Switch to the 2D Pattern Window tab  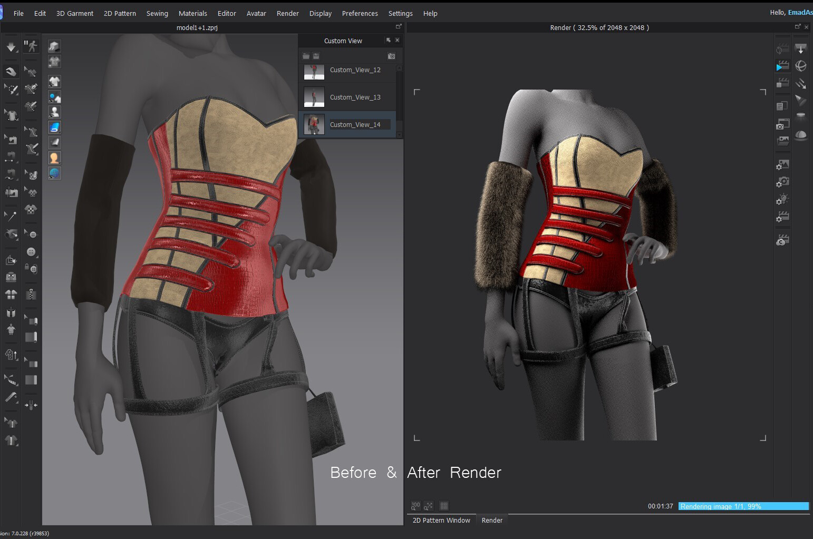[441, 521]
